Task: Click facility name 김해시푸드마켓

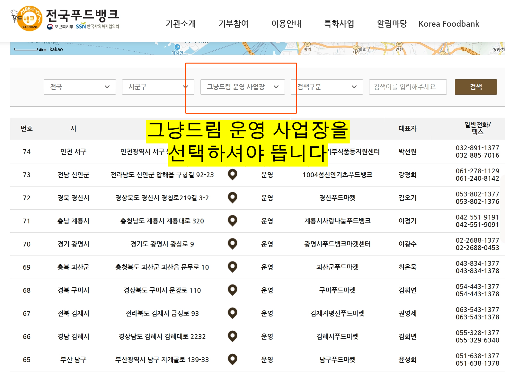Action: [x=337, y=336]
